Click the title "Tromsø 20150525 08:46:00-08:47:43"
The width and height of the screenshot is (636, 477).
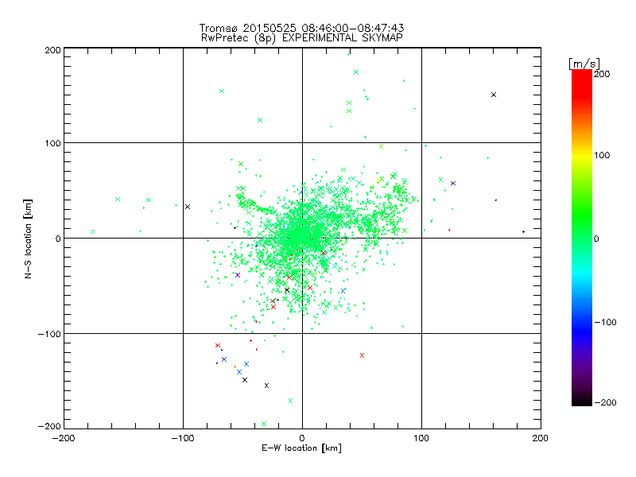(301, 28)
